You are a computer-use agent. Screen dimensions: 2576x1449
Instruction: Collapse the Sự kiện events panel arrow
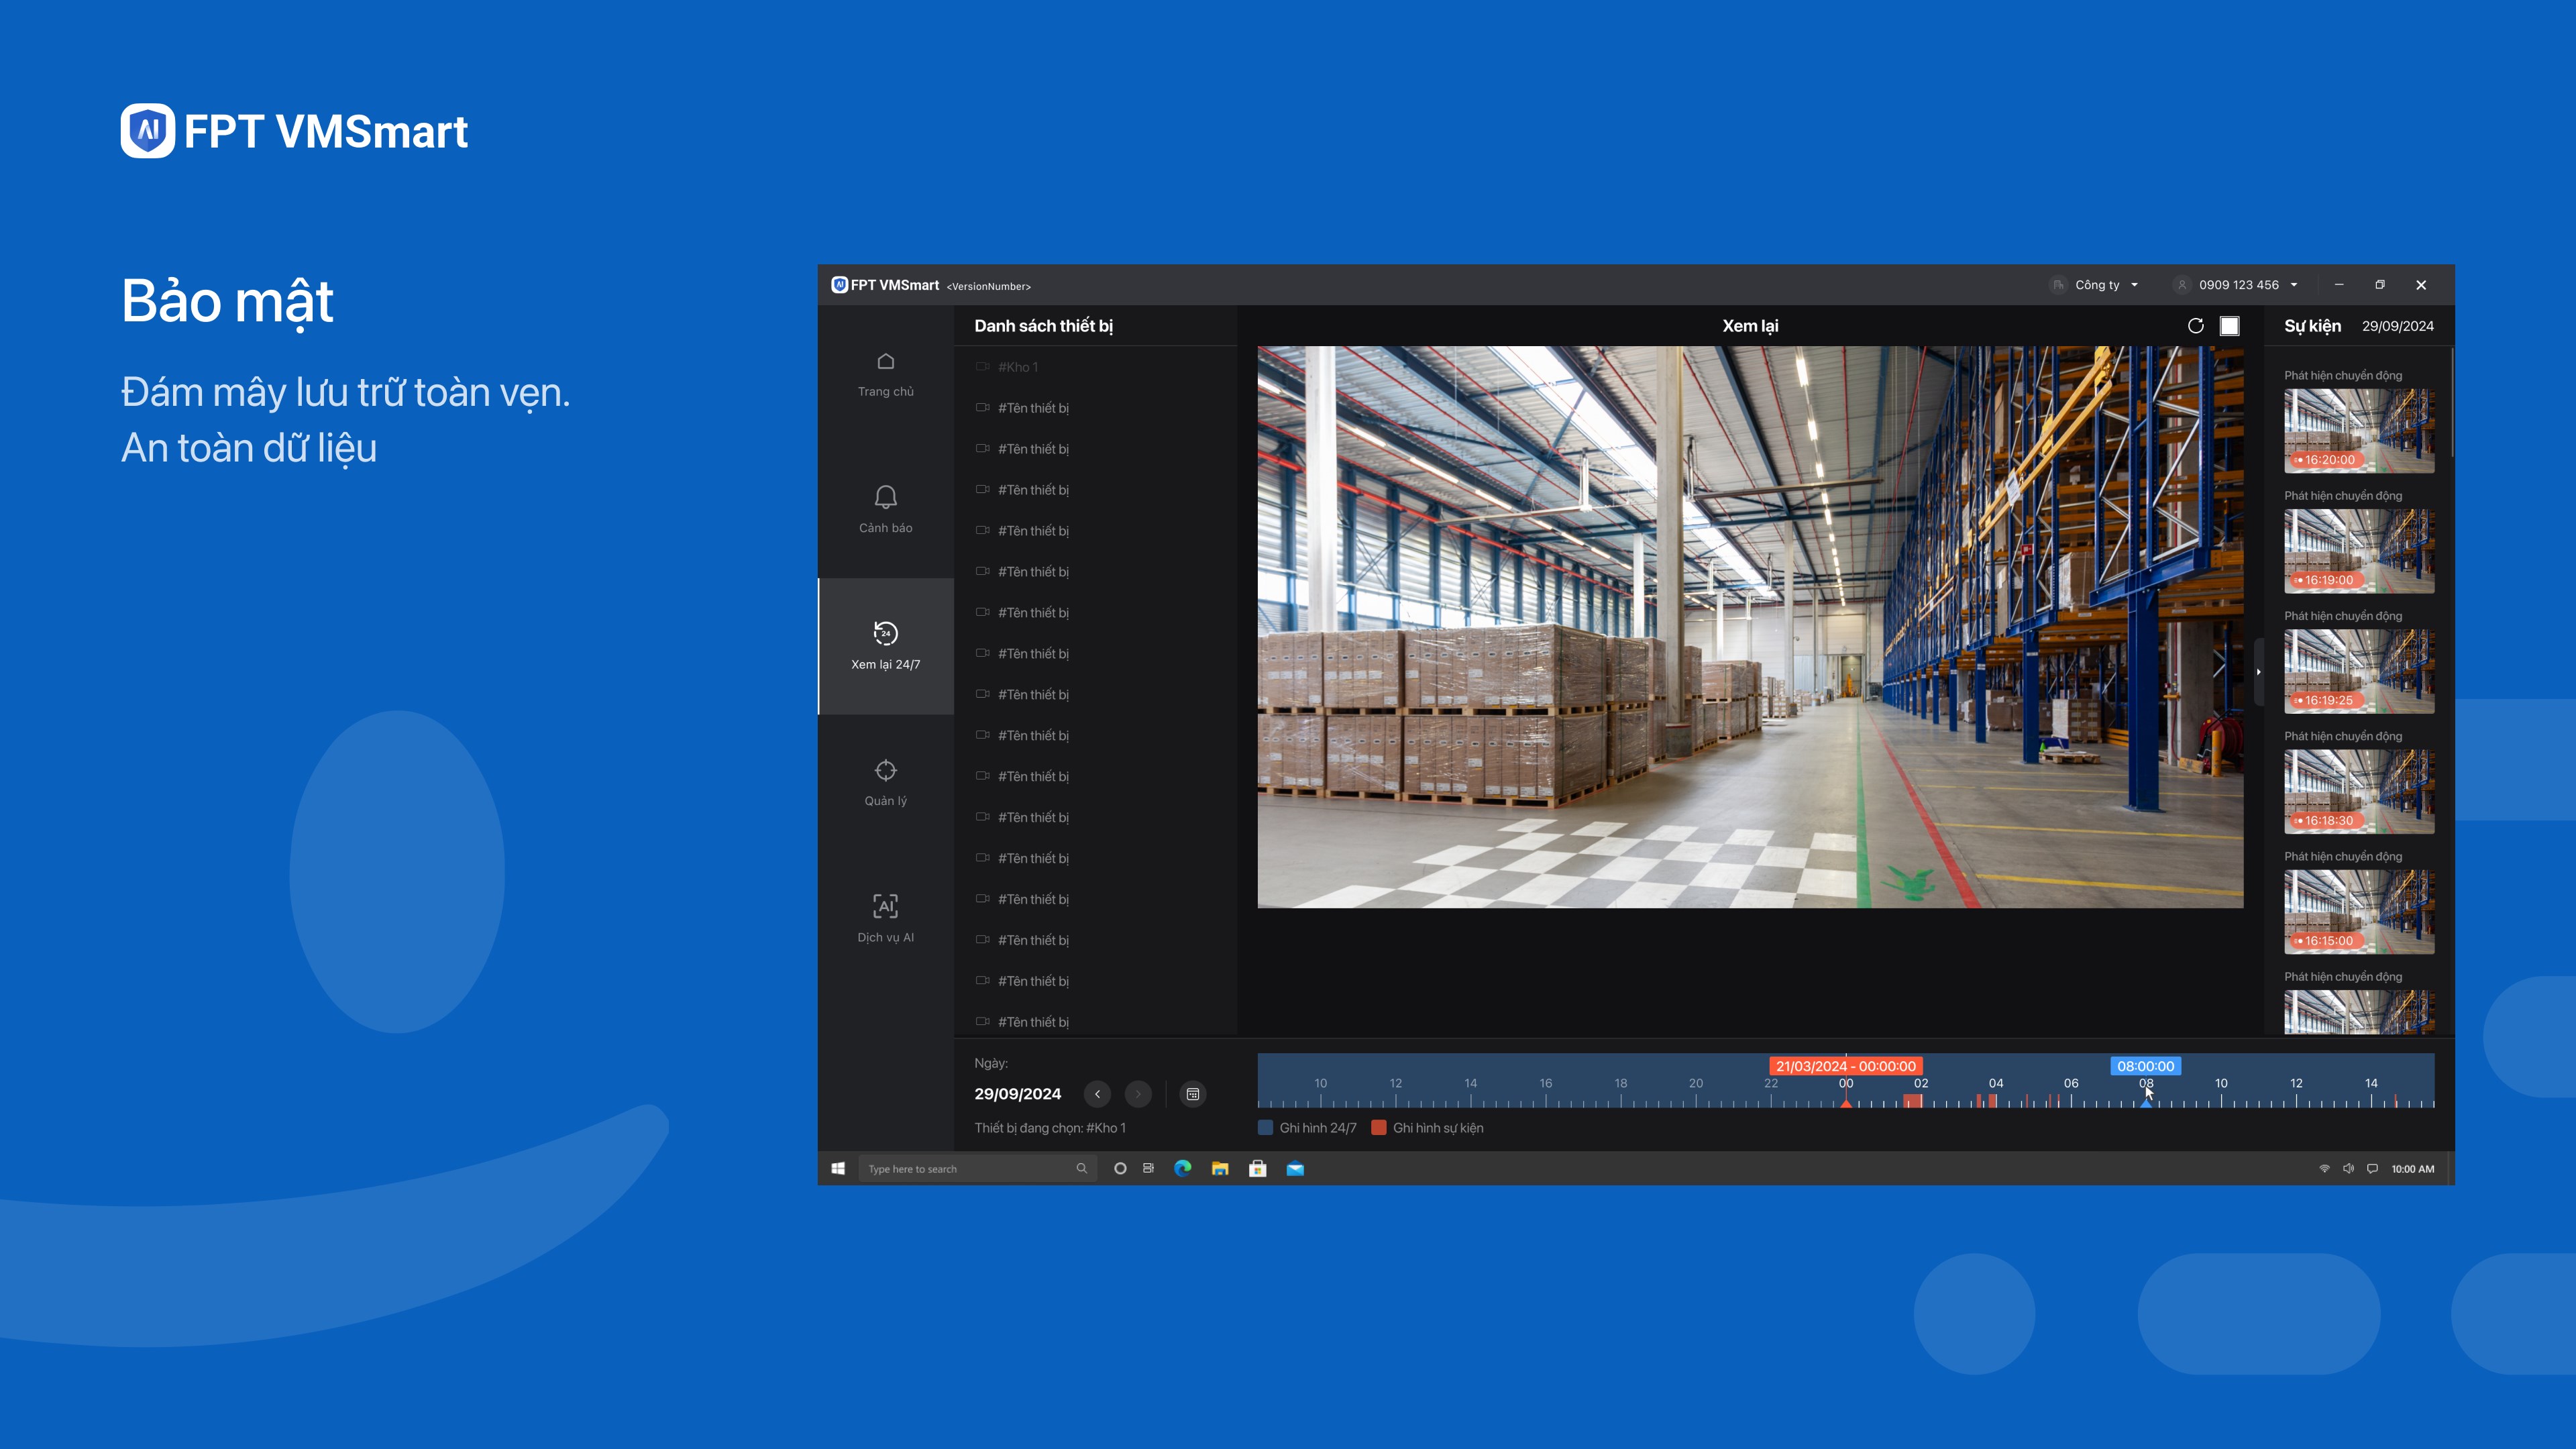(2258, 672)
